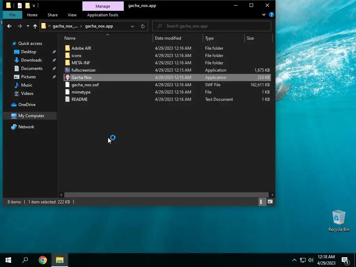Select the README text document icon

(x=67, y=99)
